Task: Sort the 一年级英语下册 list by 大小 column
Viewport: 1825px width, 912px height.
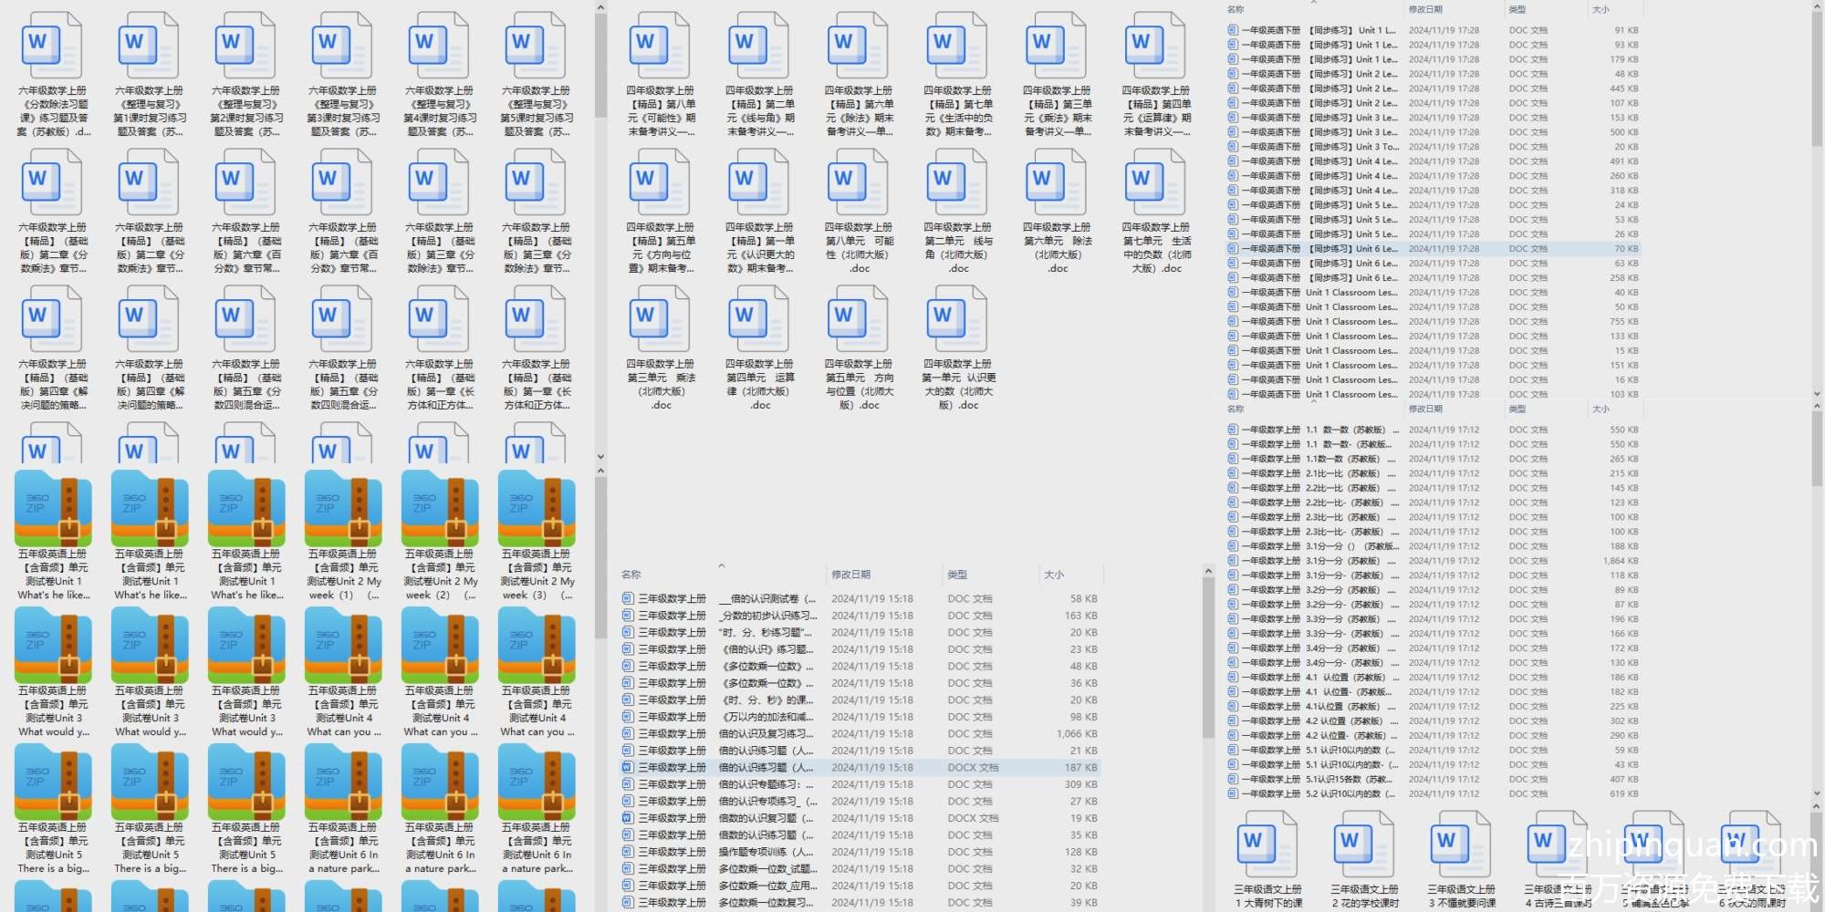Action: click(x=1601, y=10)
